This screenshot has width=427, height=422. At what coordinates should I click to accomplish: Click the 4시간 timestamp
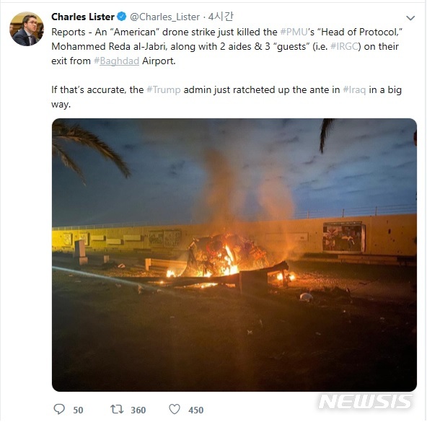point(221,17)
